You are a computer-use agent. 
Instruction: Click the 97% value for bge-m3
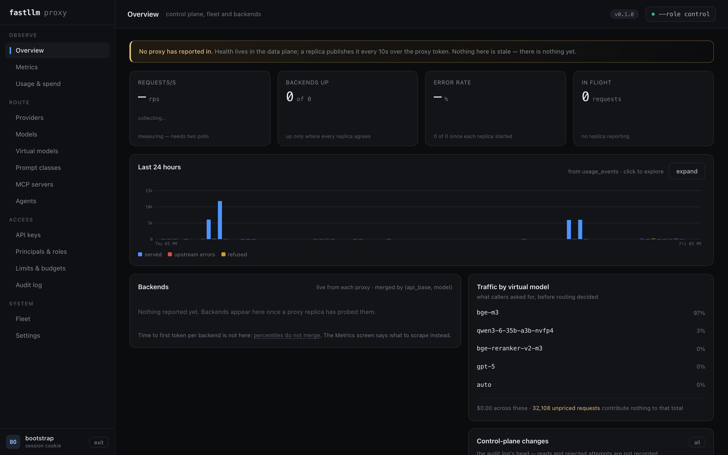click(x=699, y=313)
